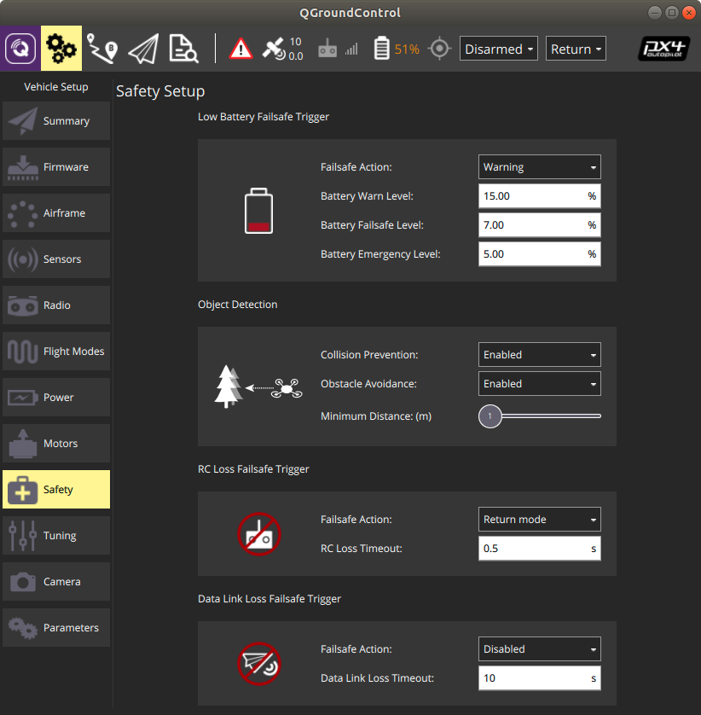Open Collision Prevention Enabled dropdown
The width and height of the screenshot is (701, 715).
click(540, 354)
